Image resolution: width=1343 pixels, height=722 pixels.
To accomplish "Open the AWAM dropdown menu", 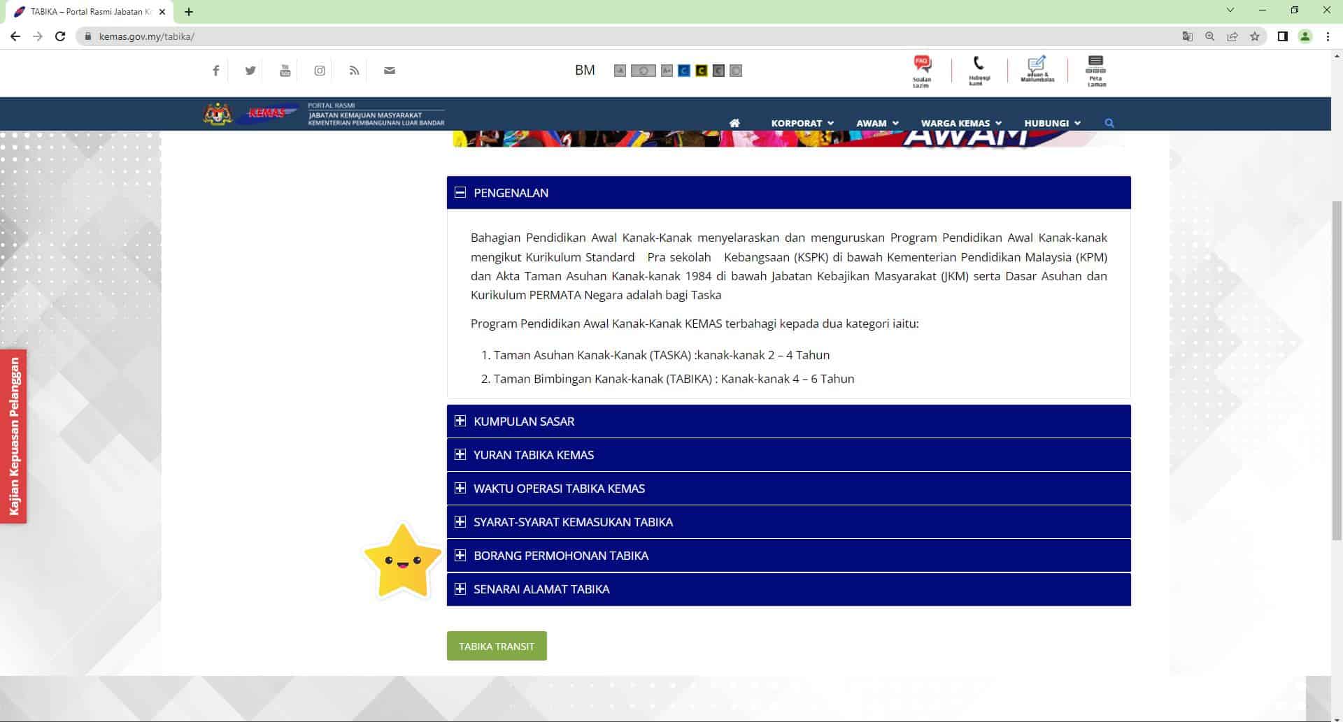I will click(x=877, y=123).
